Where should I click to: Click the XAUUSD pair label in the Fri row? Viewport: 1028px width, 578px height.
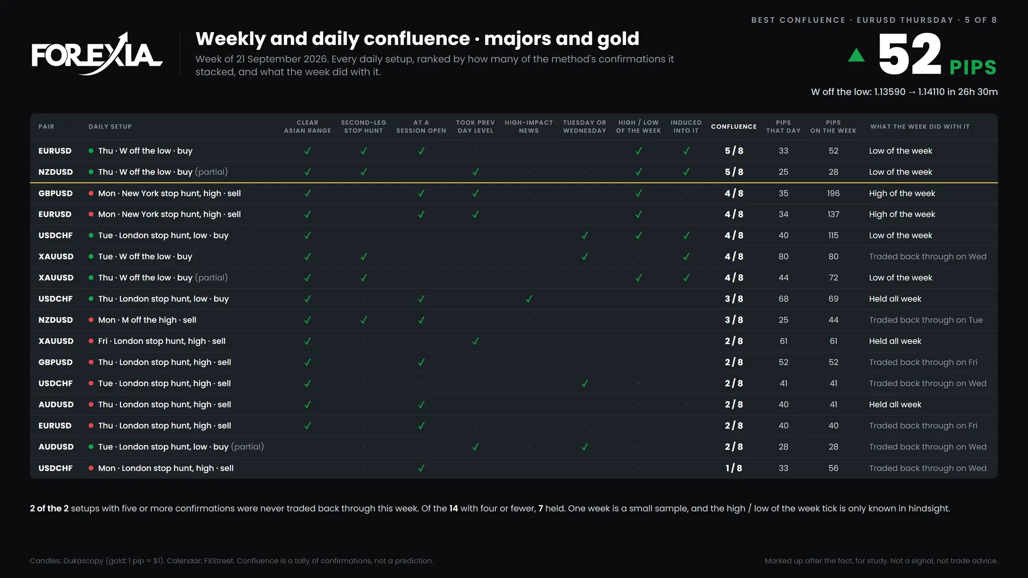[56, 341]
